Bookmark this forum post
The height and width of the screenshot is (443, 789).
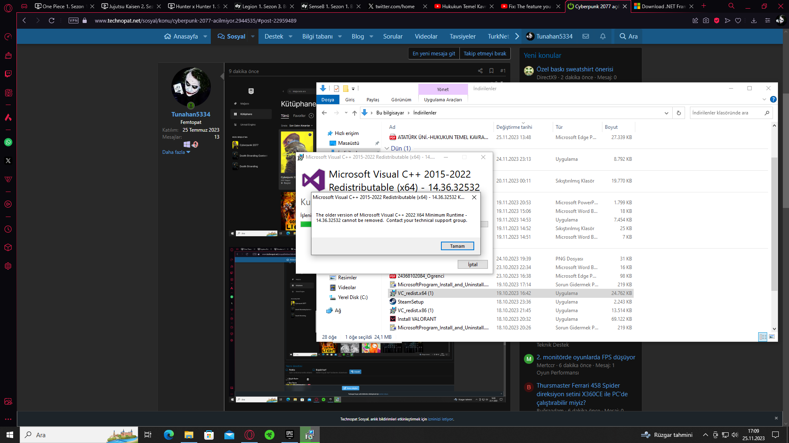tap(491, 71)
